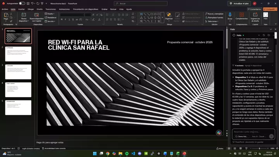Toggle text shadow (bold S) formatting
279x157 pixels.
point(73,19)
